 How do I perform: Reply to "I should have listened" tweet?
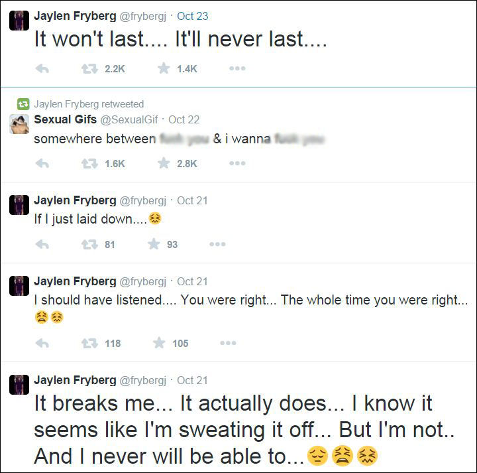tap(42, 343)
